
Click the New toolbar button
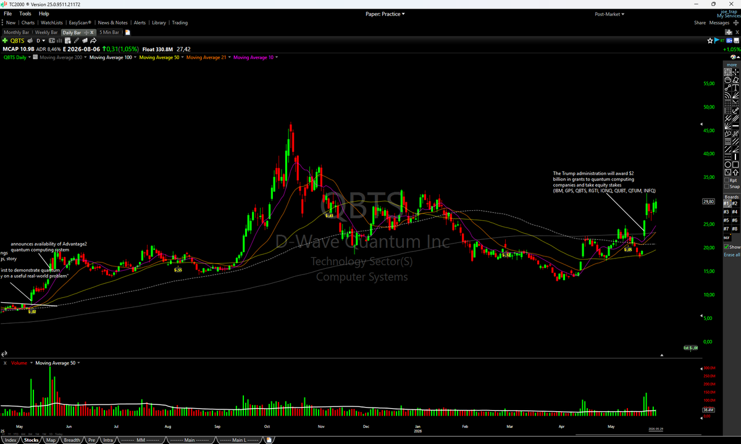pyautogui.click(x=10, y=23)
